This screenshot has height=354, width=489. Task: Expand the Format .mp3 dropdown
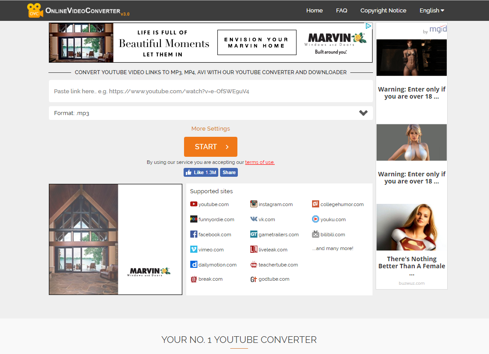(363, 113)
